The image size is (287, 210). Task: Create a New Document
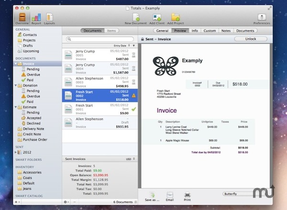coord(136,19)
